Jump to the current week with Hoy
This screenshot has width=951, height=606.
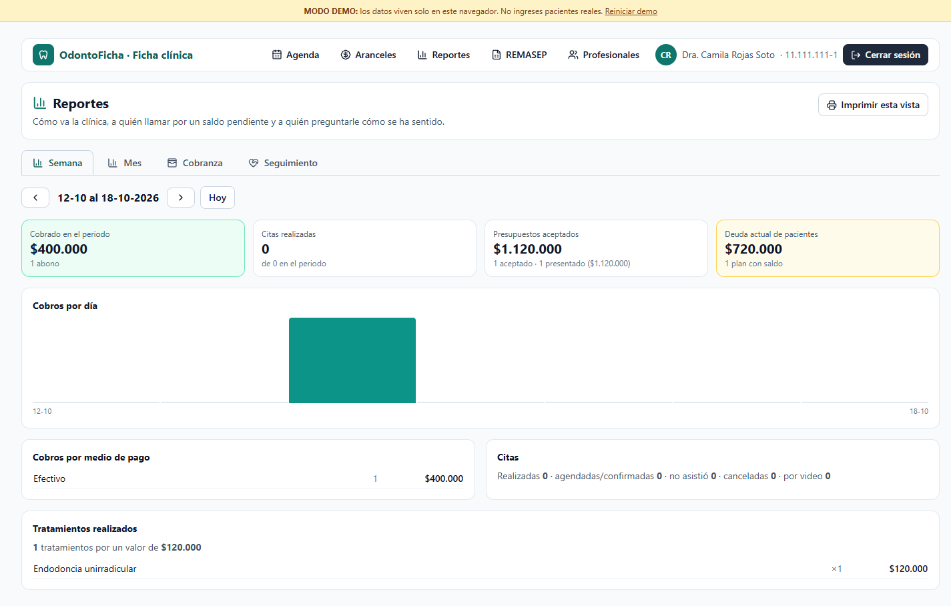218,198
